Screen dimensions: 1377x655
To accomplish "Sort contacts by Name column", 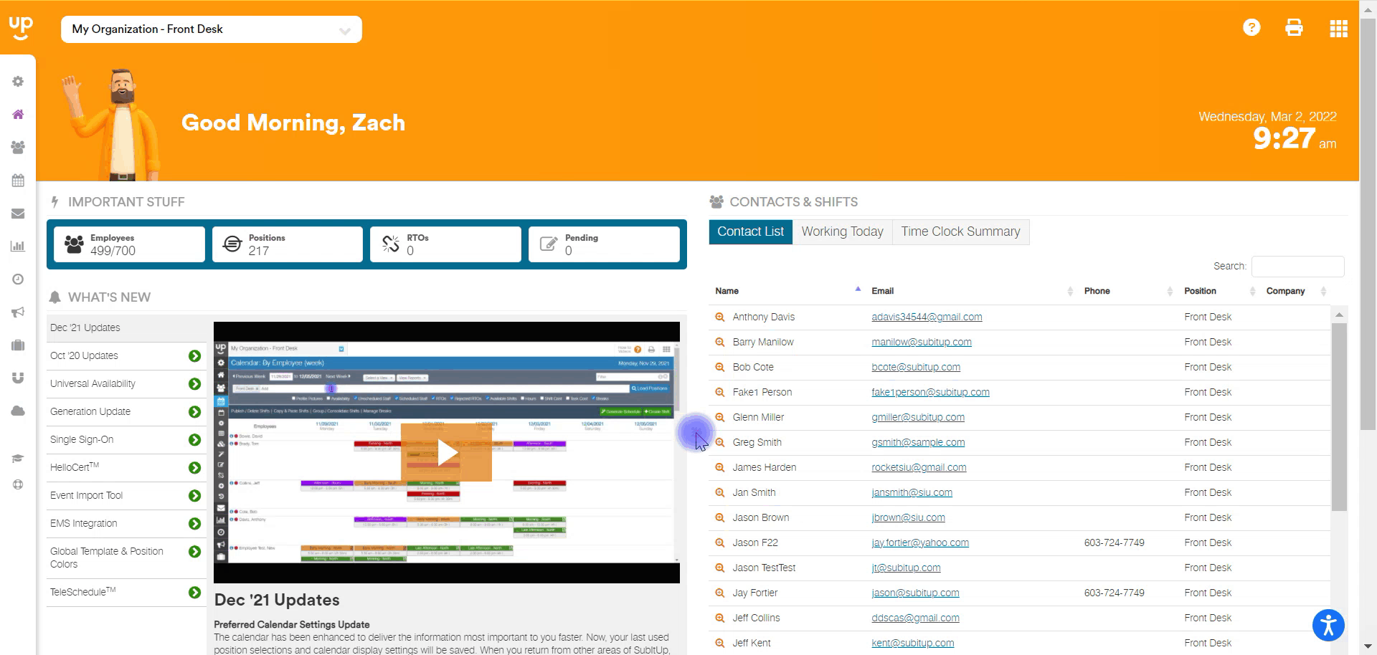I will [727, 291].
